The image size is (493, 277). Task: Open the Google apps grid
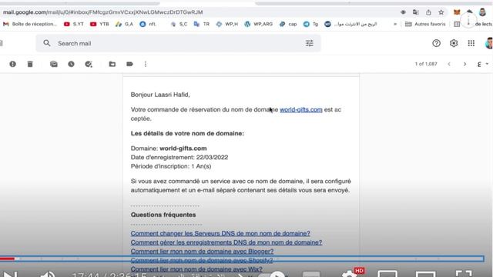(x=471, y=43)
